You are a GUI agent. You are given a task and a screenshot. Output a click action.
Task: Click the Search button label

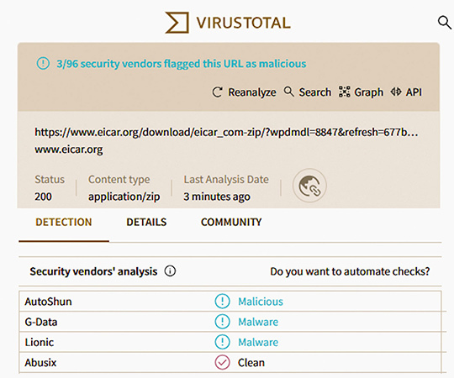tap(315, 92)
